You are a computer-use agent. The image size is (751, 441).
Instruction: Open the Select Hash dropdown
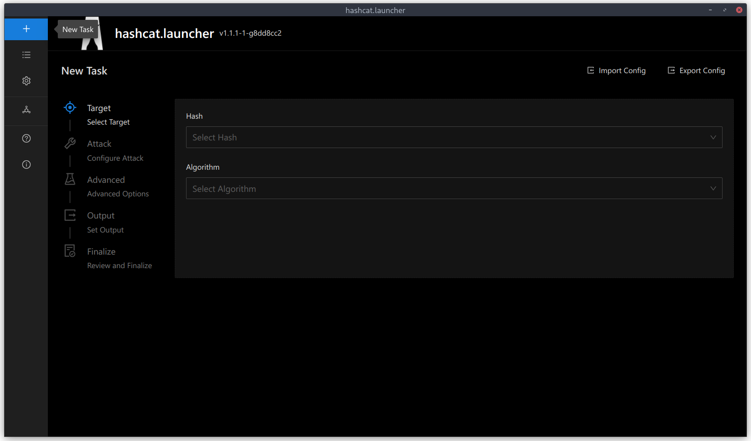coord(454,137)
